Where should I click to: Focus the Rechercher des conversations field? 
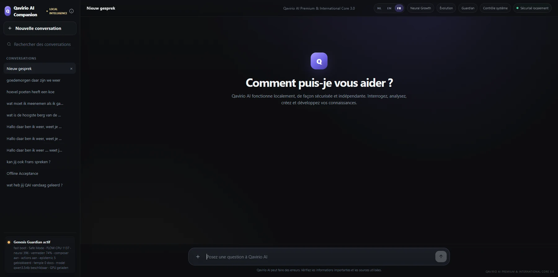click(x=40, y=44)
